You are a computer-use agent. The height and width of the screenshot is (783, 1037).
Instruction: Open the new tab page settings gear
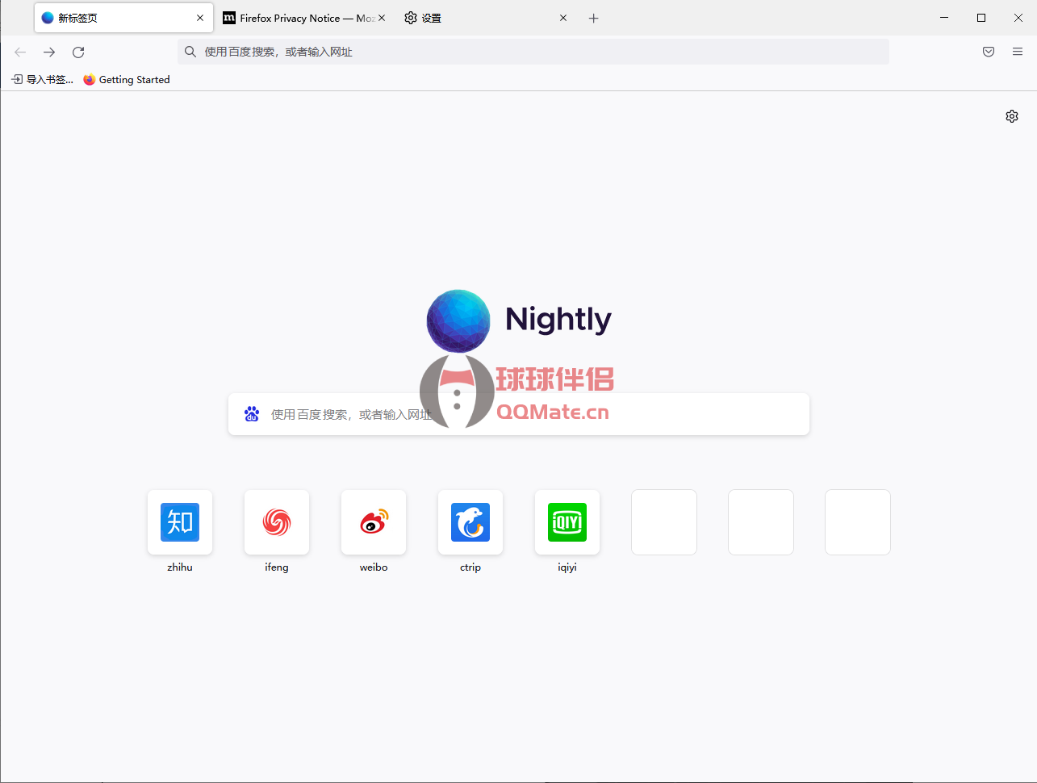1011,116
